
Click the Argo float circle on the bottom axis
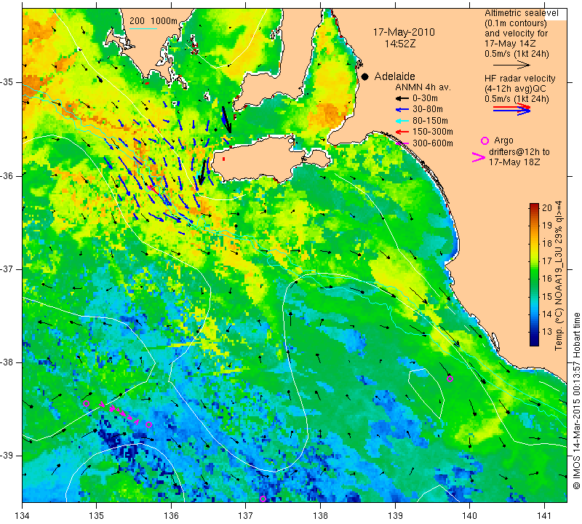point(263,499)
